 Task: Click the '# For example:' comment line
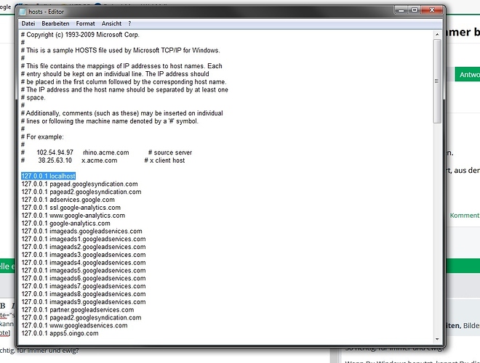click(x=42, y=137)
